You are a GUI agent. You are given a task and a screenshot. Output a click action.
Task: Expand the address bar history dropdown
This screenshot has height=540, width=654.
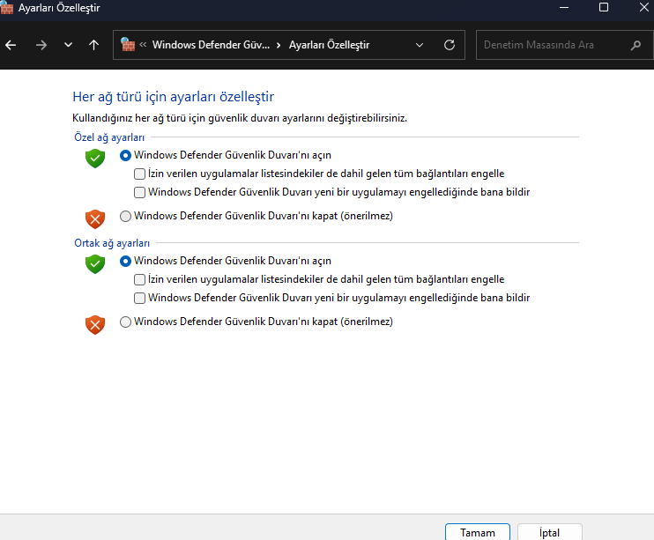tap(420, 45)
